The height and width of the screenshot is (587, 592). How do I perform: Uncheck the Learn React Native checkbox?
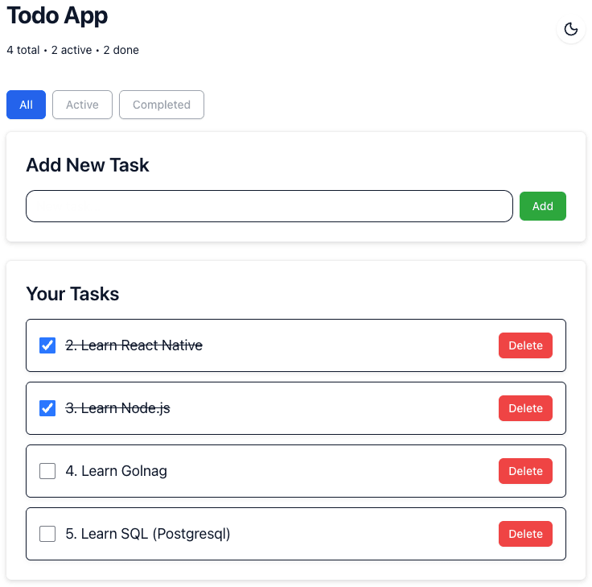(47, 345)
